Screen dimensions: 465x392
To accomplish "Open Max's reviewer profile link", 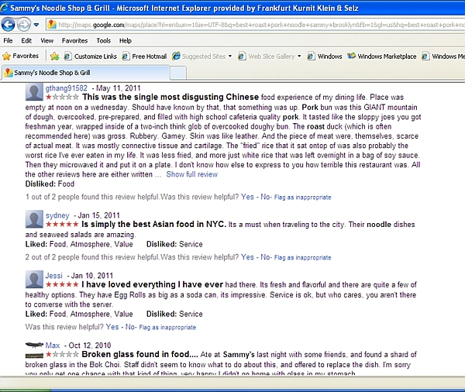I will coord(53,343).
